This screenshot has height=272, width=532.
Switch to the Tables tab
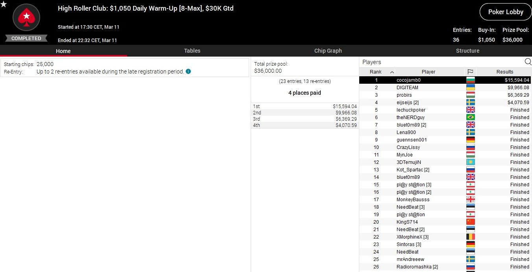pyautogui.click(x=192, y=51)
